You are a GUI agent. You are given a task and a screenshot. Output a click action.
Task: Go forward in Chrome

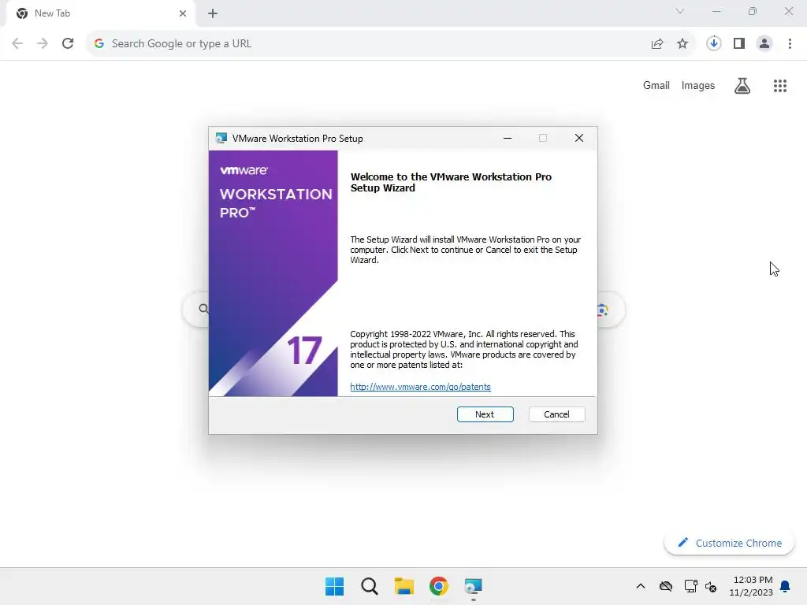(43, 43)
